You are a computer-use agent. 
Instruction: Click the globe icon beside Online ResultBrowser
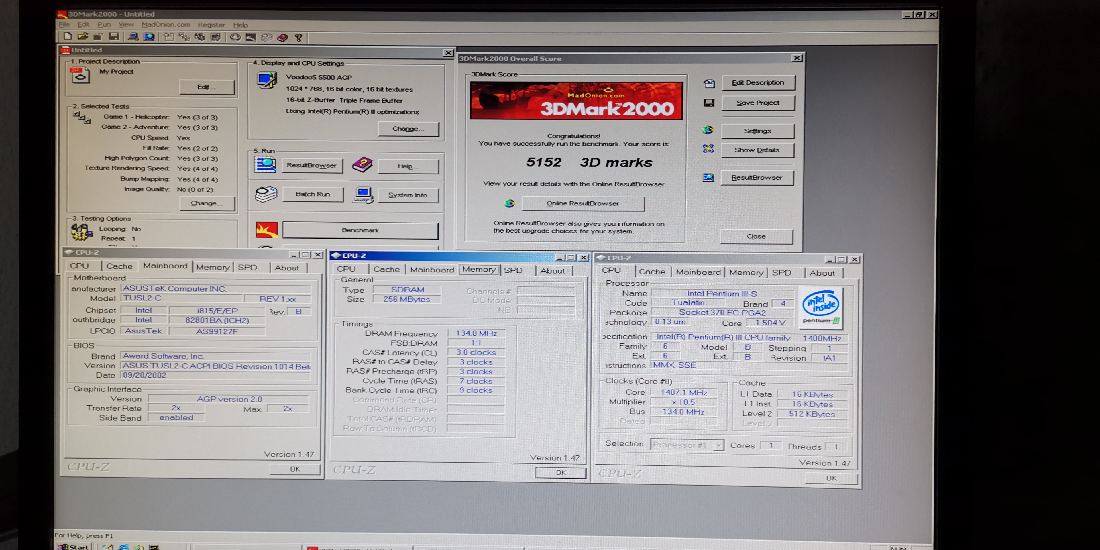pos(509,203)
